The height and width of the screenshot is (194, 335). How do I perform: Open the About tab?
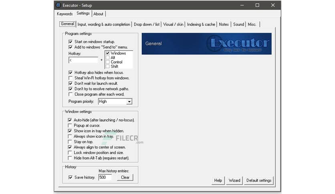[x=98, y=14]
